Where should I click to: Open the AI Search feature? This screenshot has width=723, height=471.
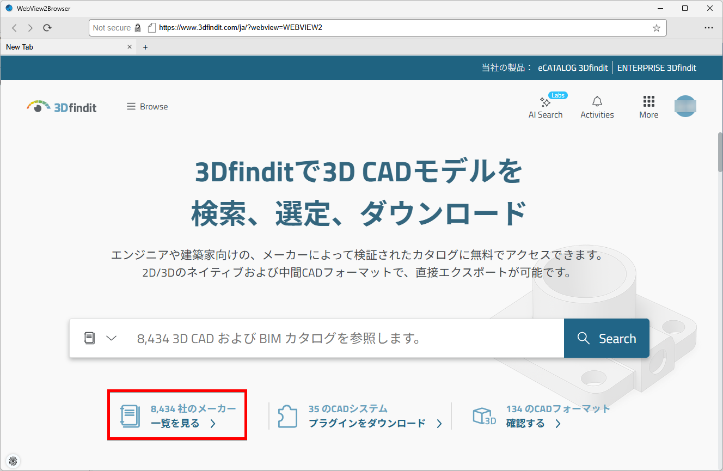coord(545,107)
